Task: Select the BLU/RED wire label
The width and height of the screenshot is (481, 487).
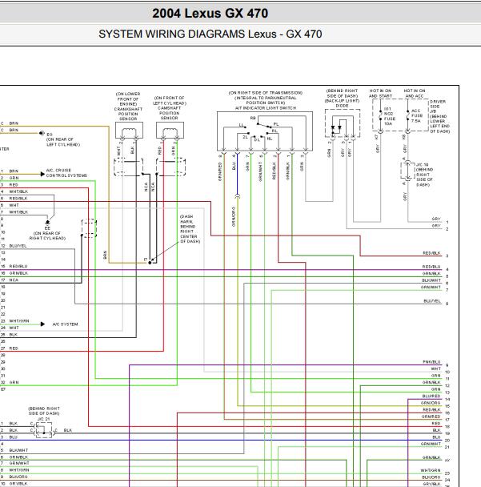Action: point(431,396)
